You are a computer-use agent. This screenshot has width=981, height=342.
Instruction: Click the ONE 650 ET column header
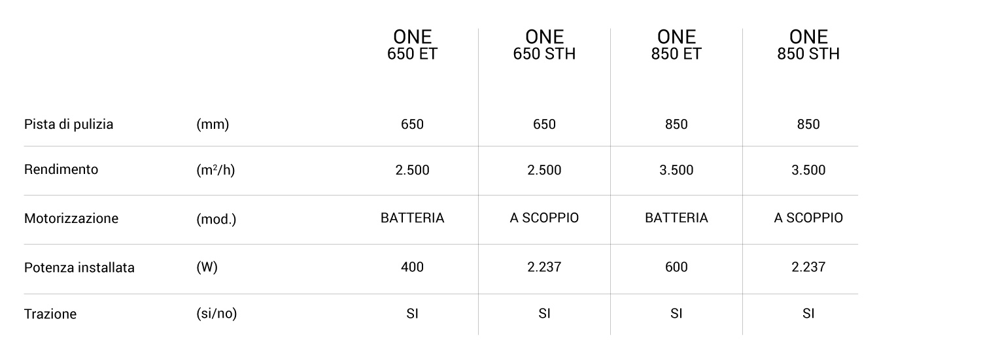412,45
